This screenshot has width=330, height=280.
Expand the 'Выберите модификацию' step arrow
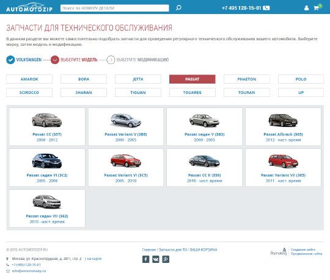(111, 60)
